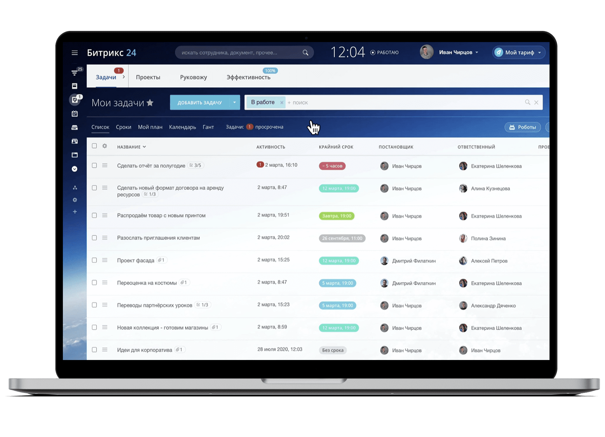Check the Новая коллекция task
The height and width of the screenshot is (437, 605).
(x=94, y=327)
